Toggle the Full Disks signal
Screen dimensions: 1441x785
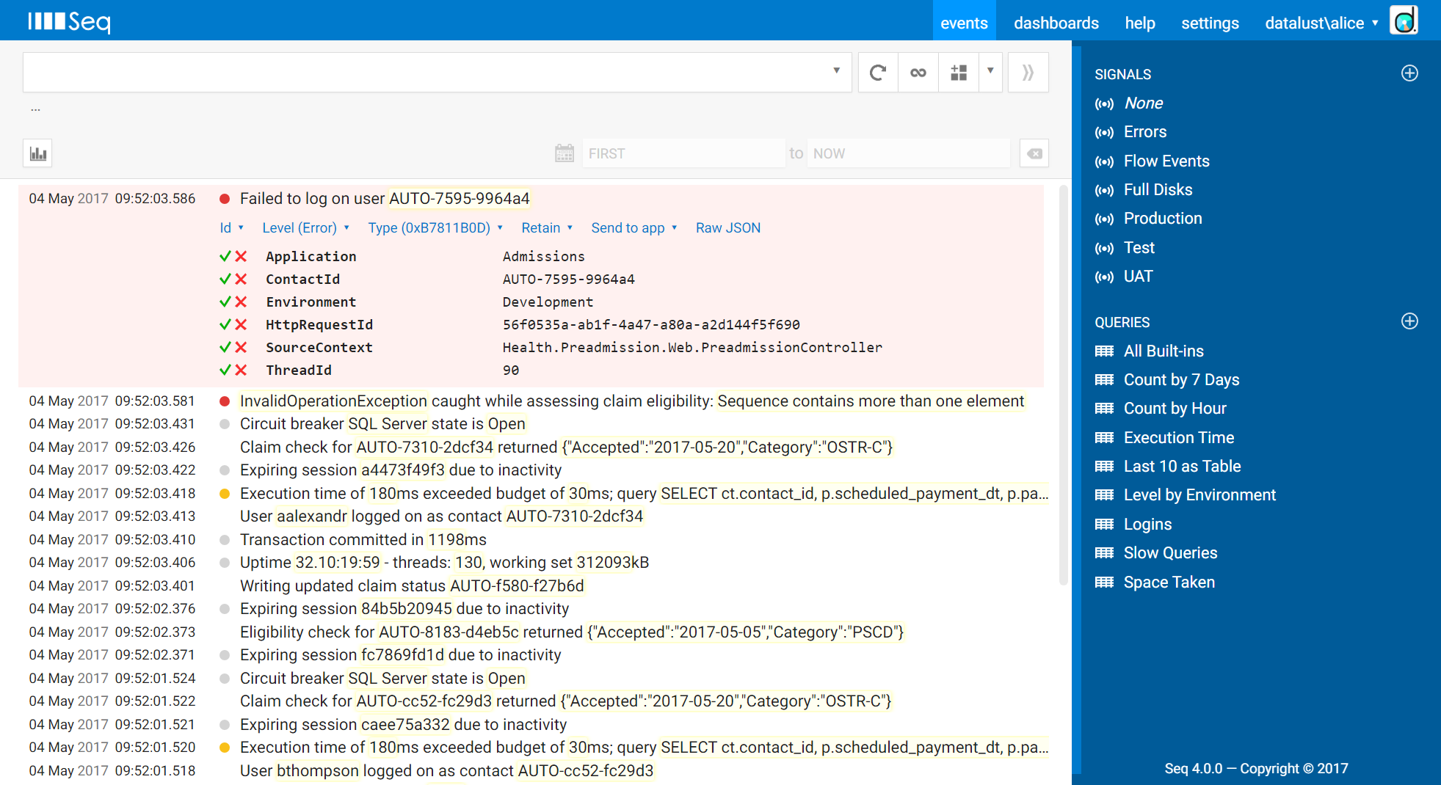[1158, 190]
